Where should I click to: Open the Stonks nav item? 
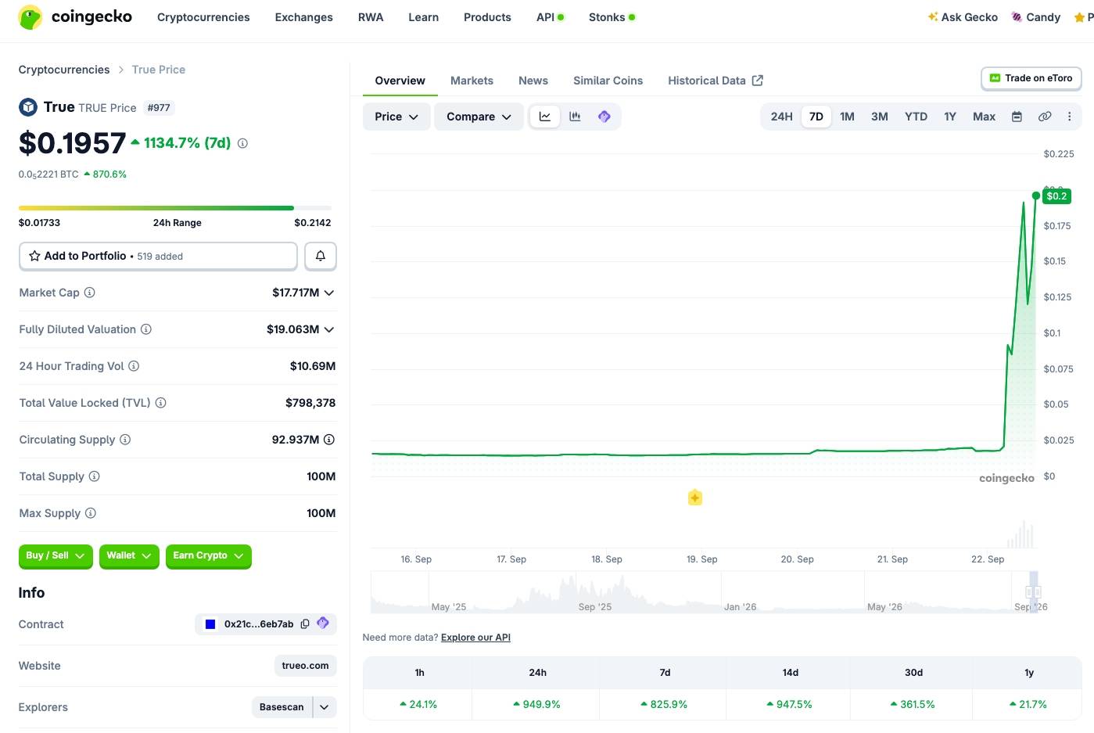click(612, 17)
